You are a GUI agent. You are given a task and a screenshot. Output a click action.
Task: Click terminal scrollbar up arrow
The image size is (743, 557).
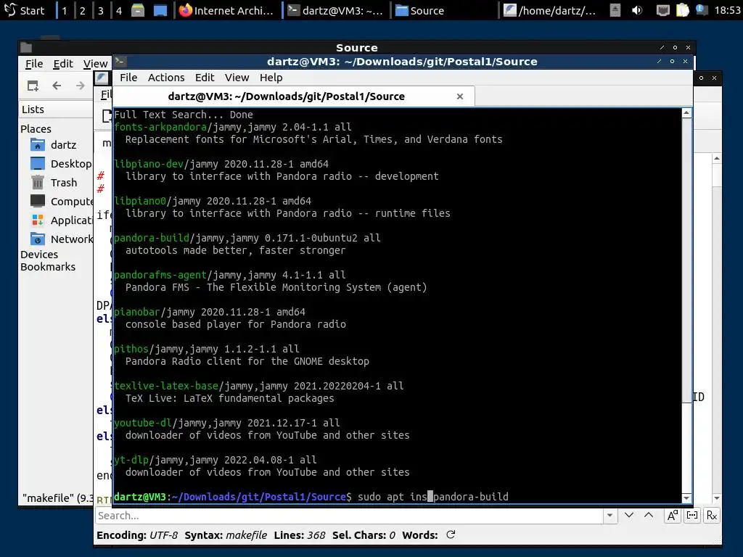coord(686,112)
